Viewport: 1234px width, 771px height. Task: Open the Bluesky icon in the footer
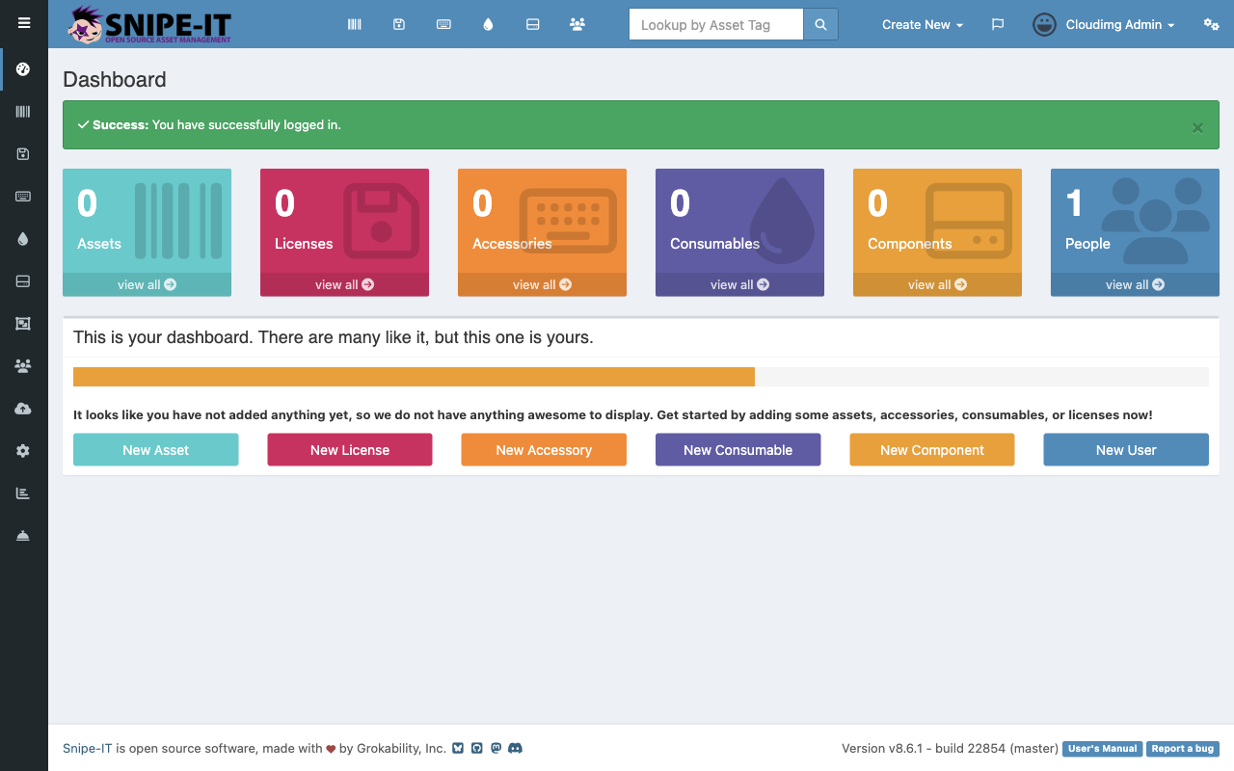(x=458, y=748)
